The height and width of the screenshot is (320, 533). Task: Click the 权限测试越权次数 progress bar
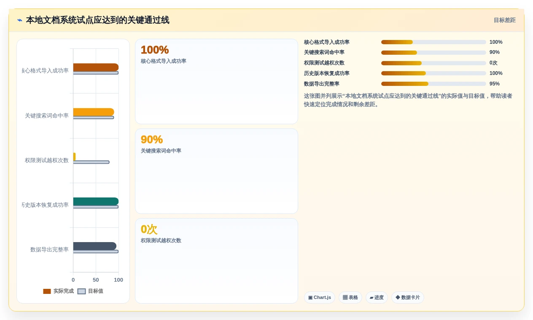tap(433, 63)
